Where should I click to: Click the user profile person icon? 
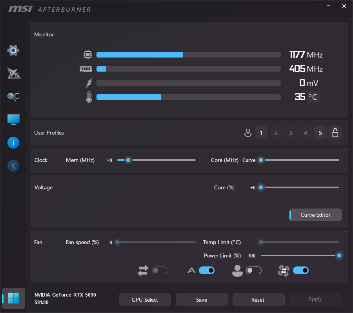coord(247,133)
